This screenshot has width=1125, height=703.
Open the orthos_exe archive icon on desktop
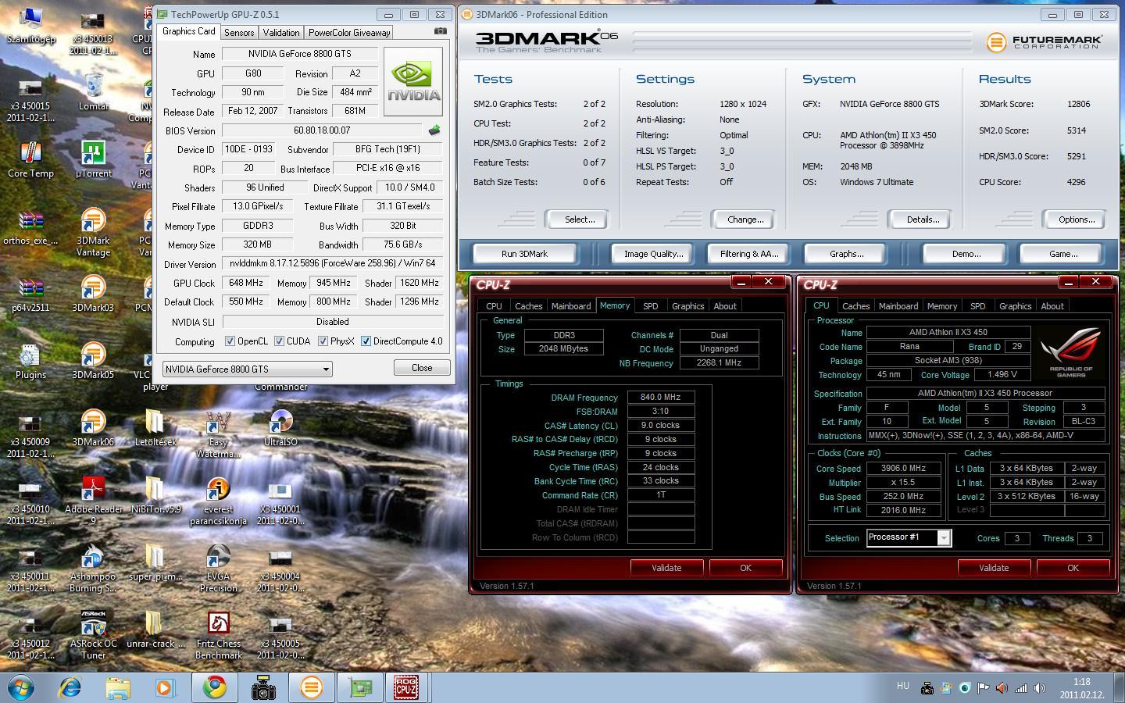[x=30, y=227]
